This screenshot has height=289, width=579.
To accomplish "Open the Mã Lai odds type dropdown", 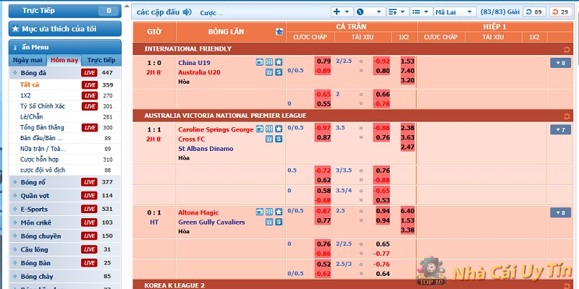I will (457, 12).
